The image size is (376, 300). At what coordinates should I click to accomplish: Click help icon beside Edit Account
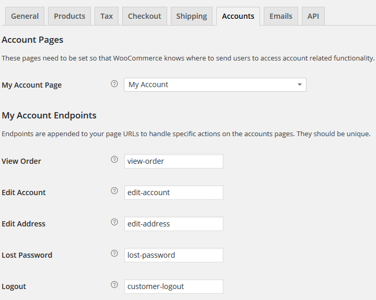[x=114, y=191]
